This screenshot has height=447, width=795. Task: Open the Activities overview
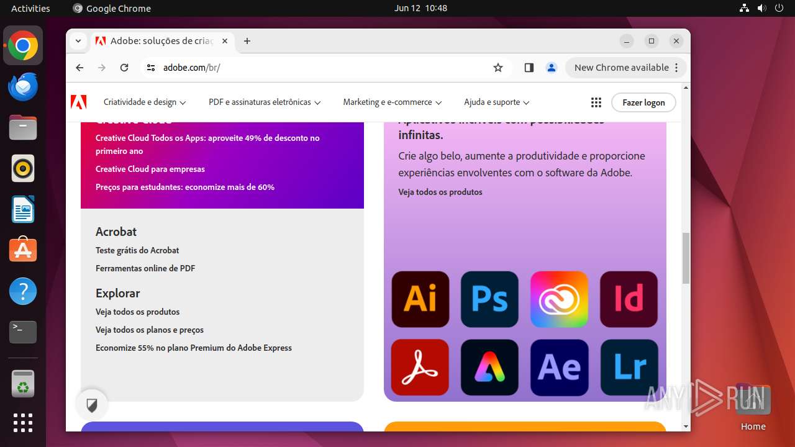point(30,8)
